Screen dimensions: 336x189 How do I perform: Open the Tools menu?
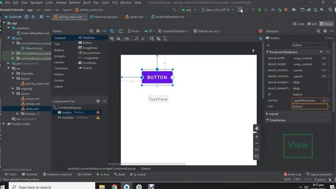[105, 3]
